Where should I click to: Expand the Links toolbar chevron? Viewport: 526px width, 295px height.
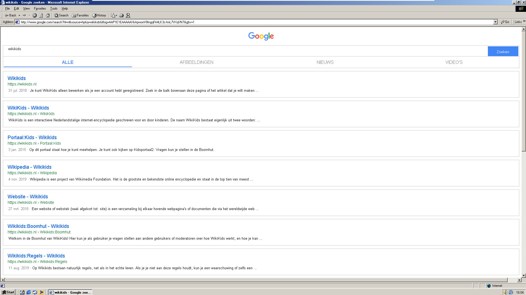tap(524, 21)
